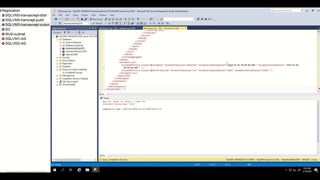Open the View menu
This screenshot has width=320, height=180.
point(67,15)
